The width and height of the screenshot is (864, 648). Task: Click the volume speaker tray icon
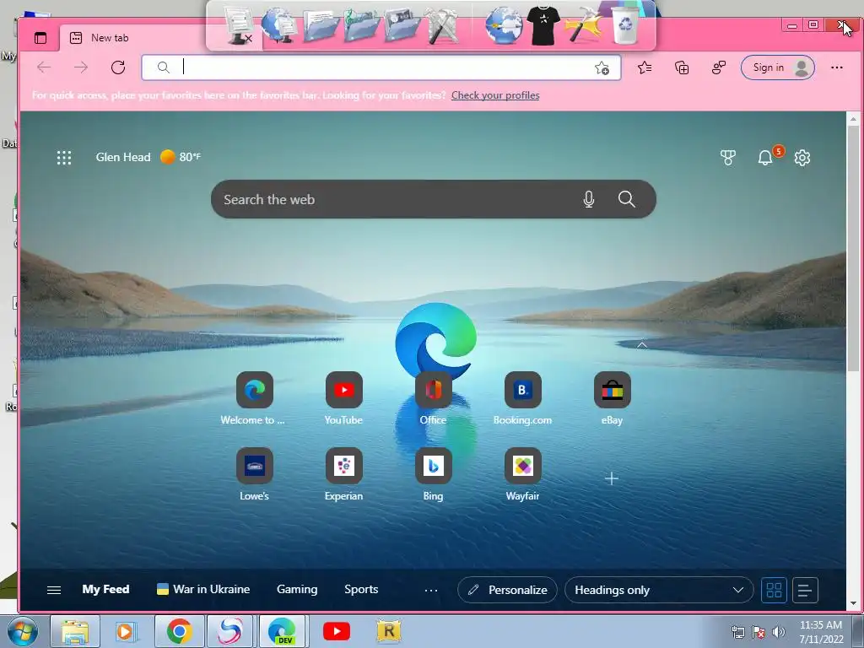pos(778,632)
